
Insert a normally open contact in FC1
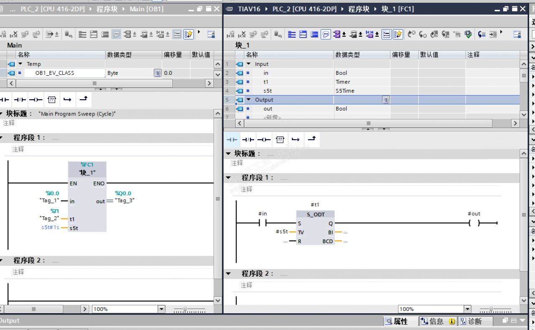232,140
